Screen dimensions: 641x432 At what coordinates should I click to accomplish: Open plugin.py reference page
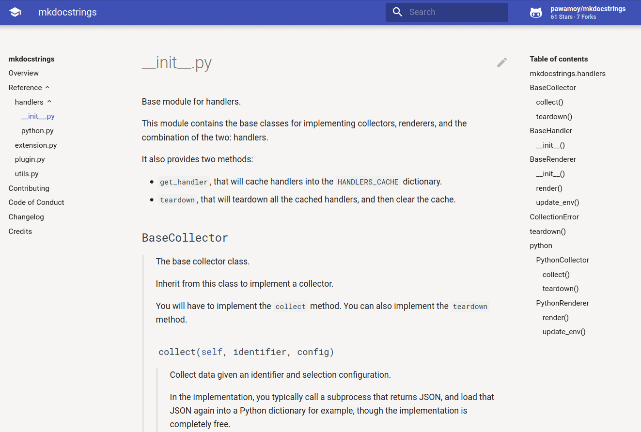(x=30, y=159)
